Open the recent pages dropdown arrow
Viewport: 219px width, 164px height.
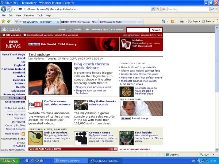[14, 9]
